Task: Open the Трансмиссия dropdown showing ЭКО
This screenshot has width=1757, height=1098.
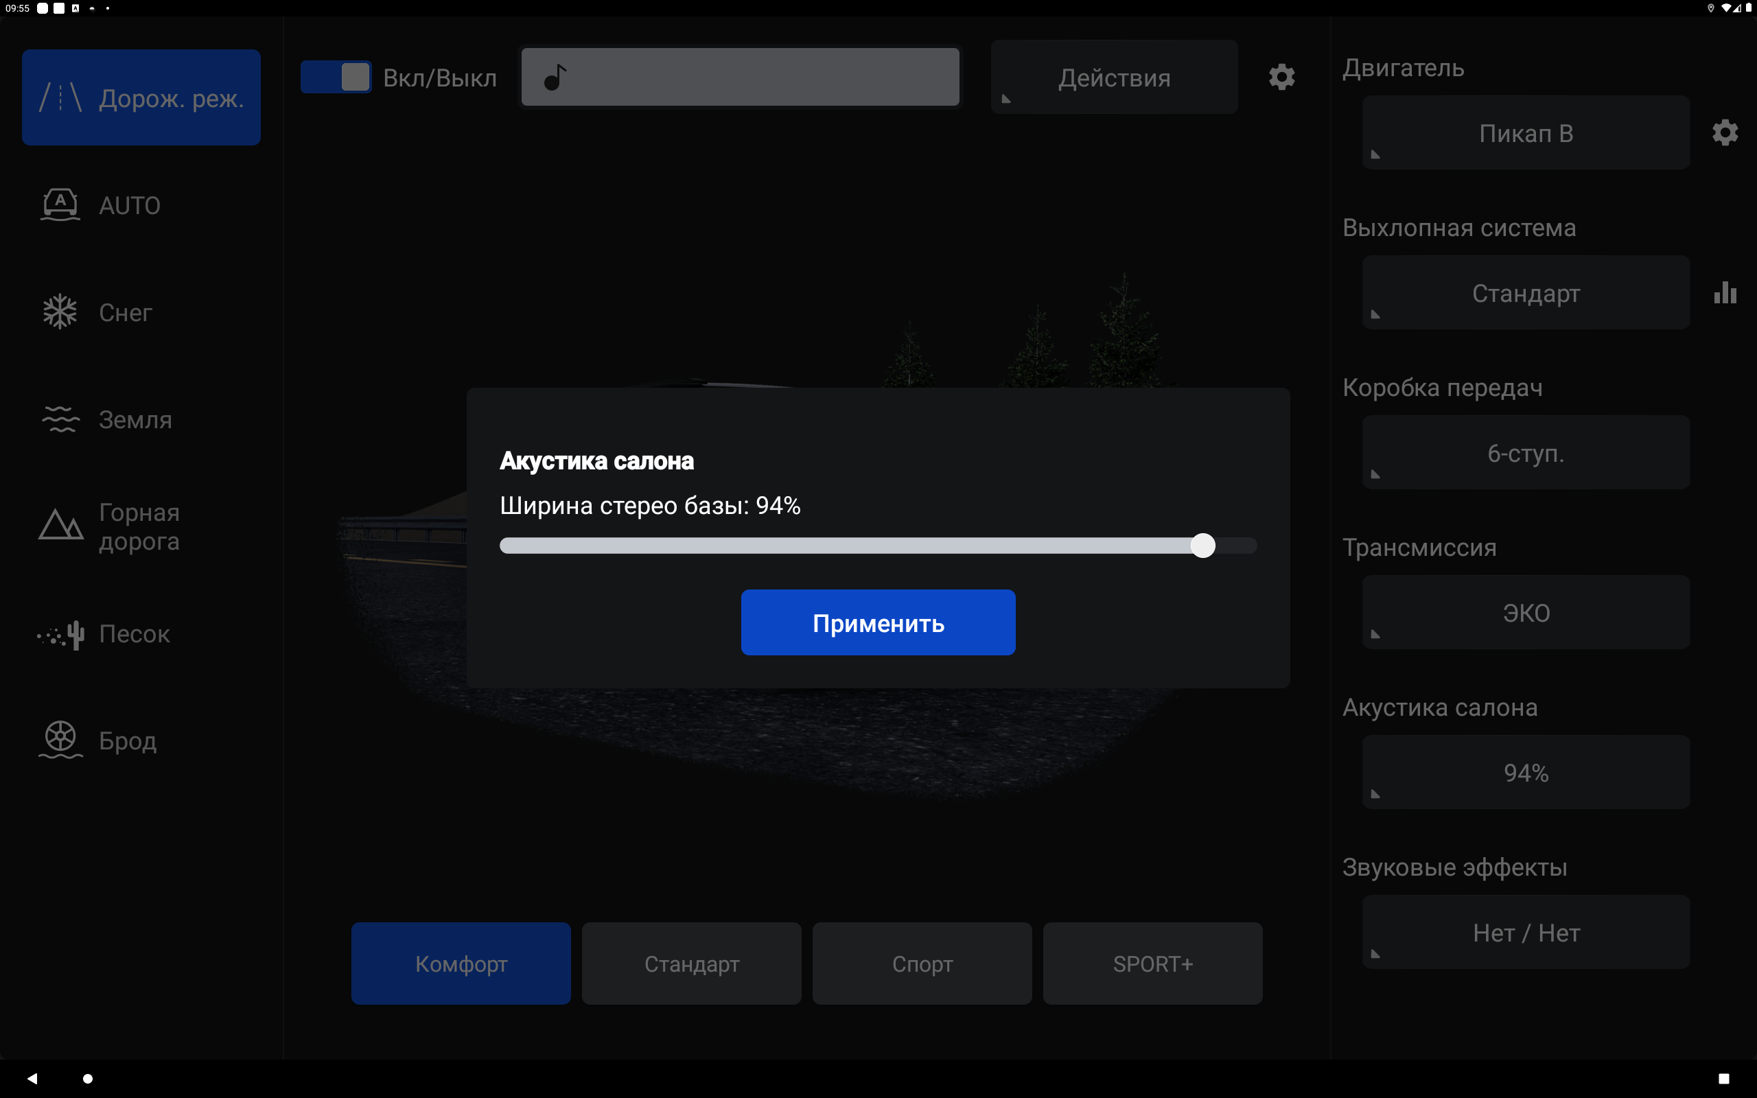Action: pyautogui.click(x=1526, y=612)
